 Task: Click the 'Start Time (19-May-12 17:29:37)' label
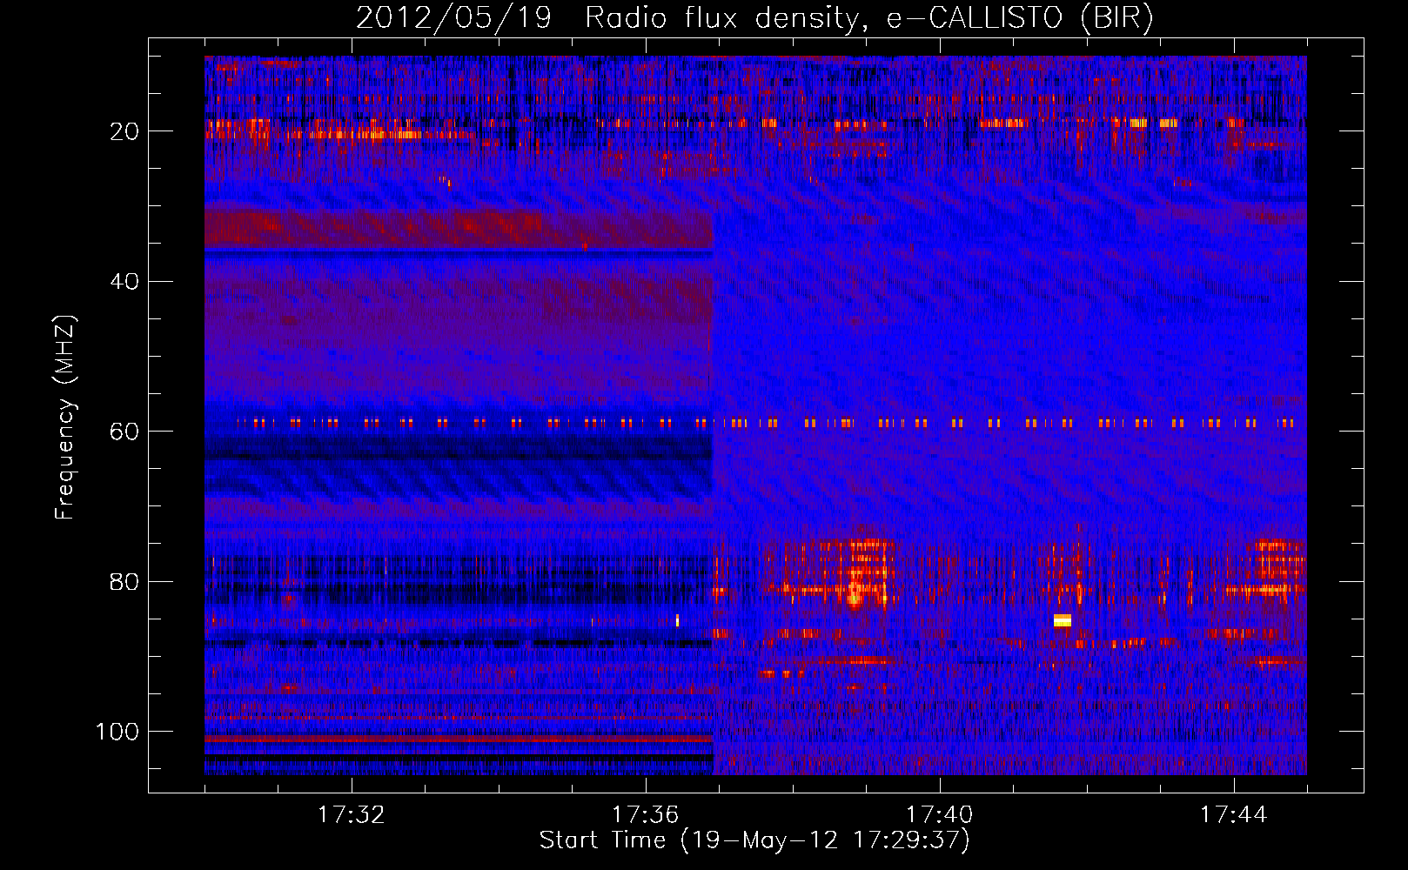coord(754,840)
